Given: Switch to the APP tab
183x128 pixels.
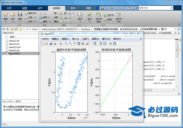Looking at the screenshot, I should coord(40,8).
